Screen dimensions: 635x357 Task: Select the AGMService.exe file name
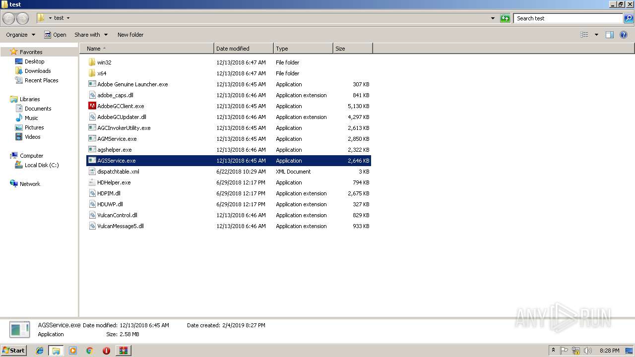click(117, 139)
